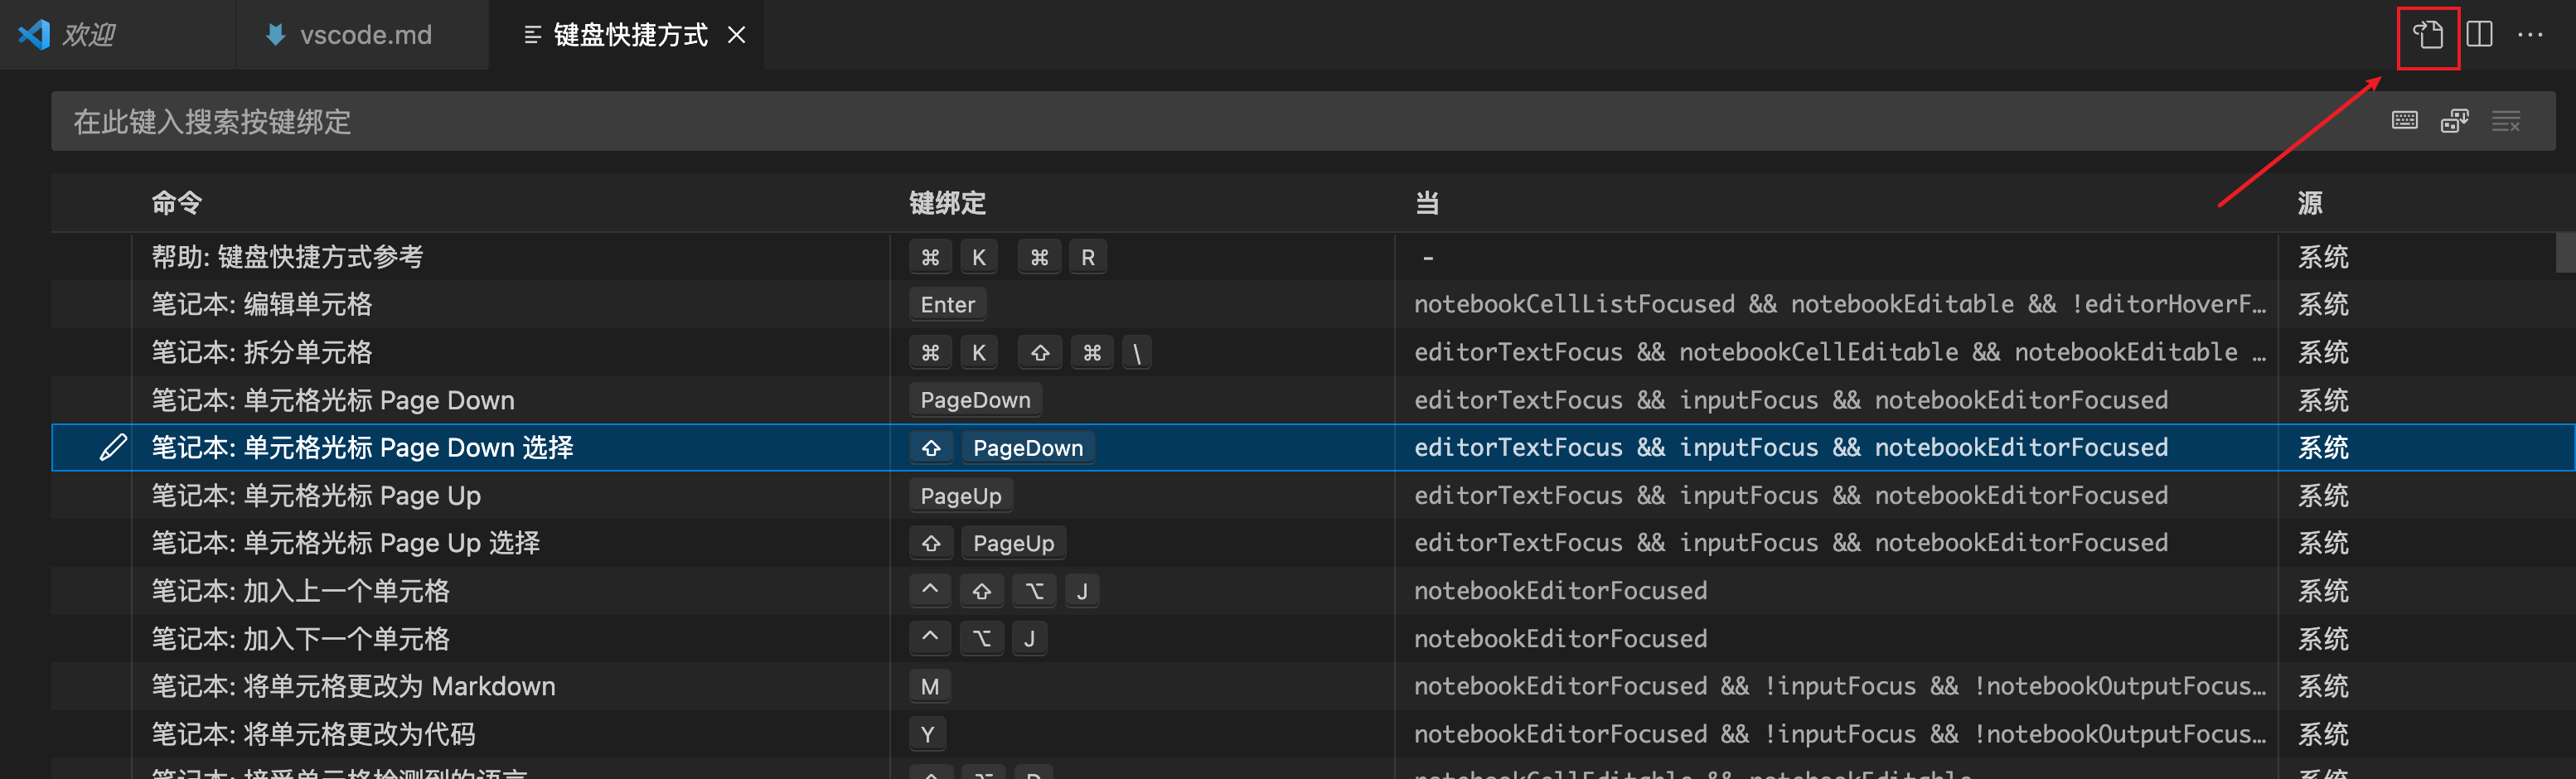Click the ⌃⇧⌥J keybinding cell

point(1004,591)
